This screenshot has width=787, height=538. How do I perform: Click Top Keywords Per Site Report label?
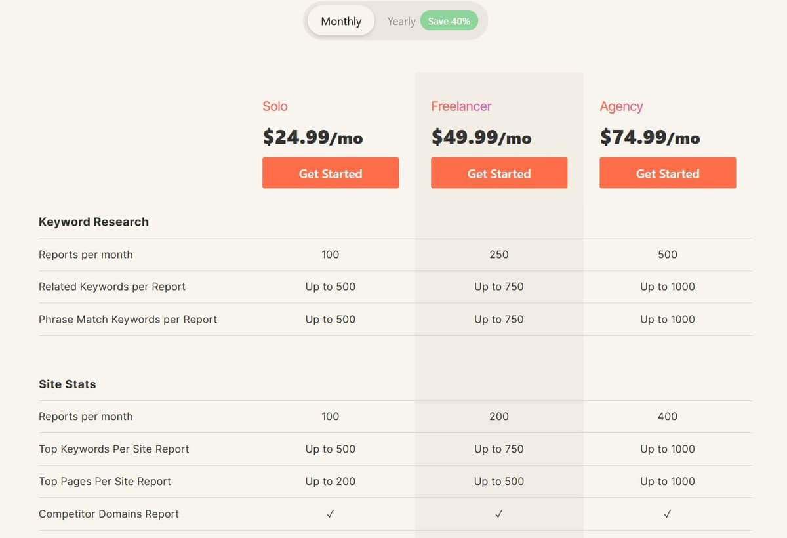click(x=114, y=449)
